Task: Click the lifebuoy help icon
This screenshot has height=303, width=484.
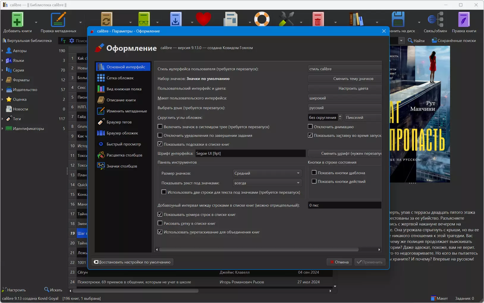Action: [x=262, y=19]
